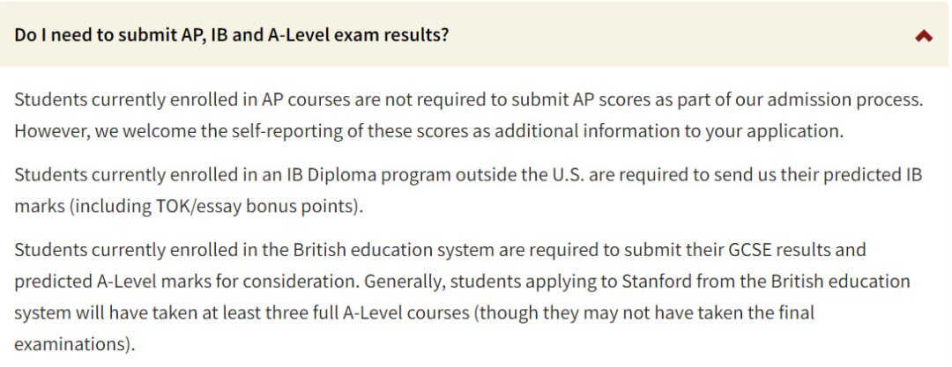Click the paragraph about AP courses and scores
Screen dimensions: 952x367
click(469, 115)
